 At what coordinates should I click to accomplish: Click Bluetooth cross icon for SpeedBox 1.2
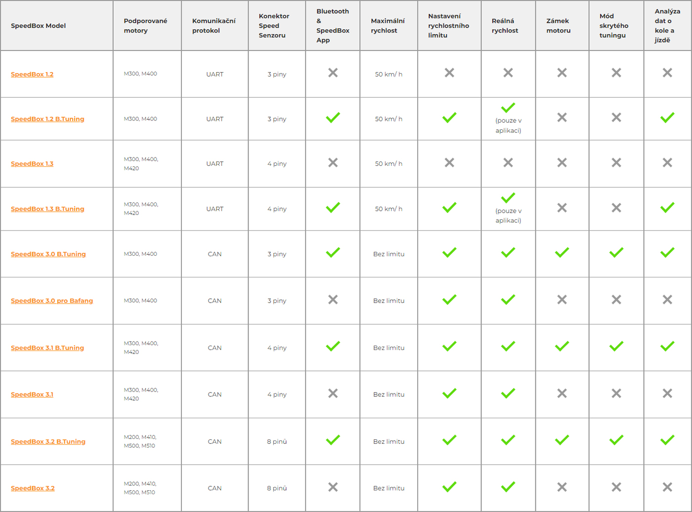coord(333,73)
